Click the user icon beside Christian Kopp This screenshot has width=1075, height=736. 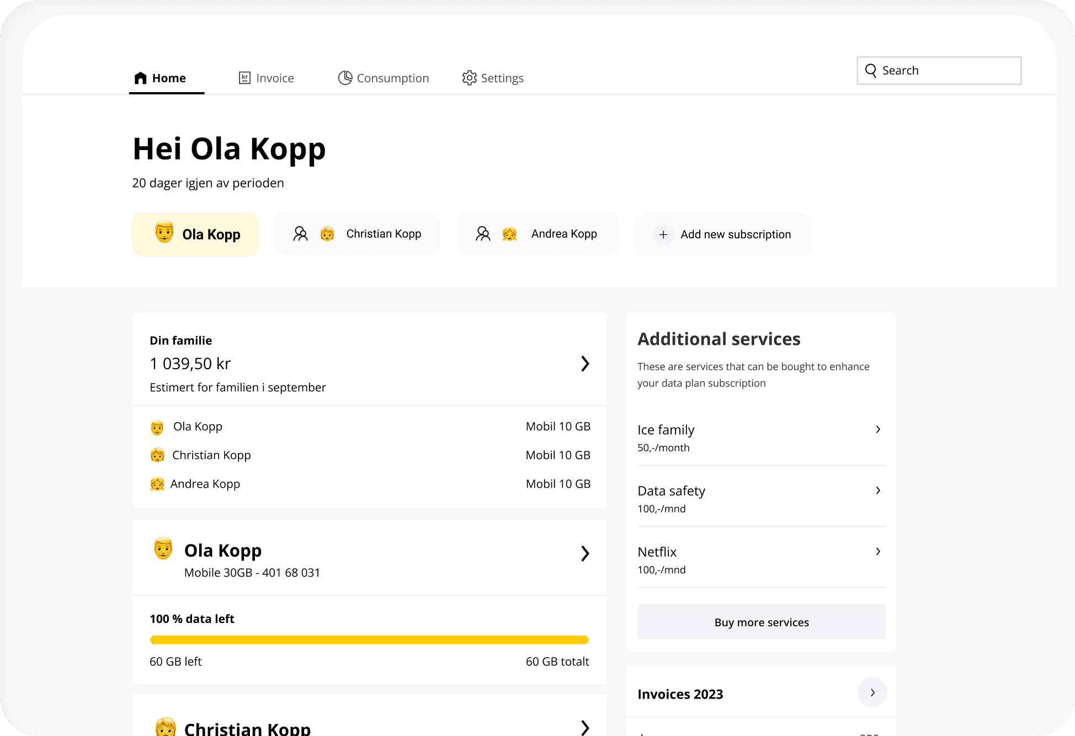[300, 234]
